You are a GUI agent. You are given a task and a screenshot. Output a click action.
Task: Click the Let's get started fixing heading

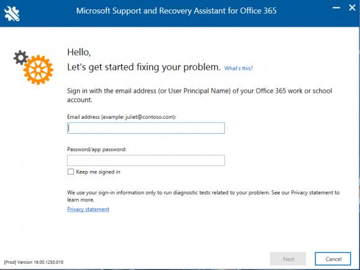tap(144, 67)
